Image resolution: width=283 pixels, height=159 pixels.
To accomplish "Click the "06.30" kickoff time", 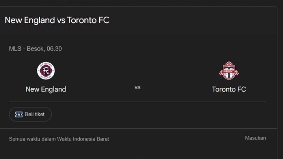I will tap(54, 49).
